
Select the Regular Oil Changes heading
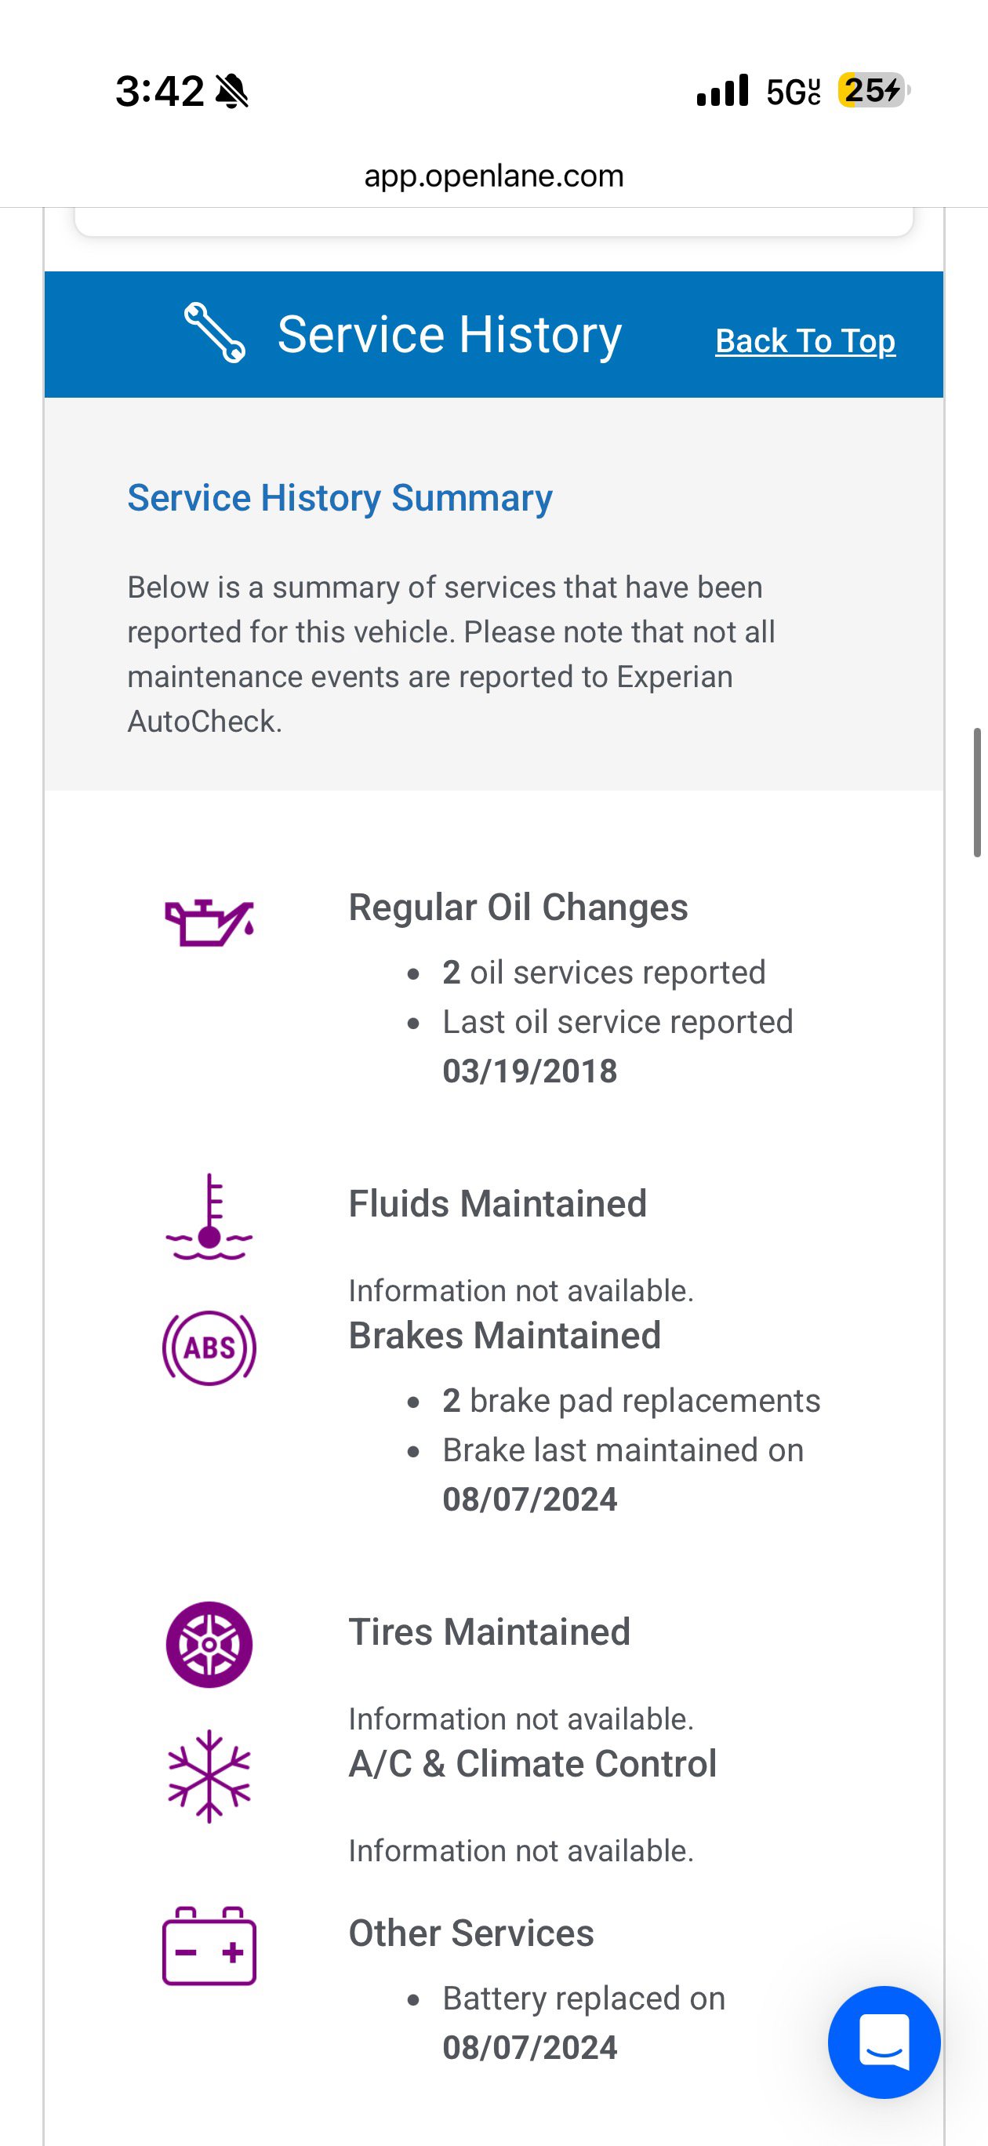coord(518,908)
